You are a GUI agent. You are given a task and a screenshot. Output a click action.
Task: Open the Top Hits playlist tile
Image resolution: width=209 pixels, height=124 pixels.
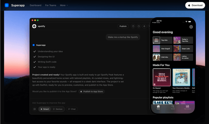tap(163, 40)
